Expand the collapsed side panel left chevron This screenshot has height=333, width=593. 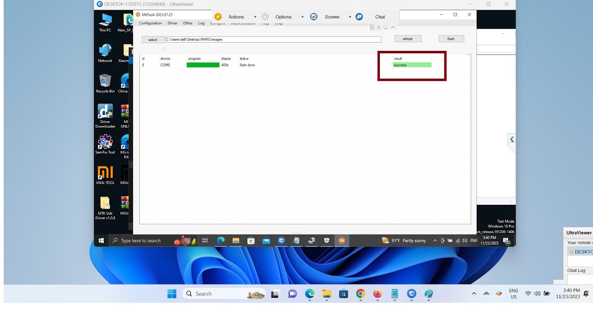(512, 139)
